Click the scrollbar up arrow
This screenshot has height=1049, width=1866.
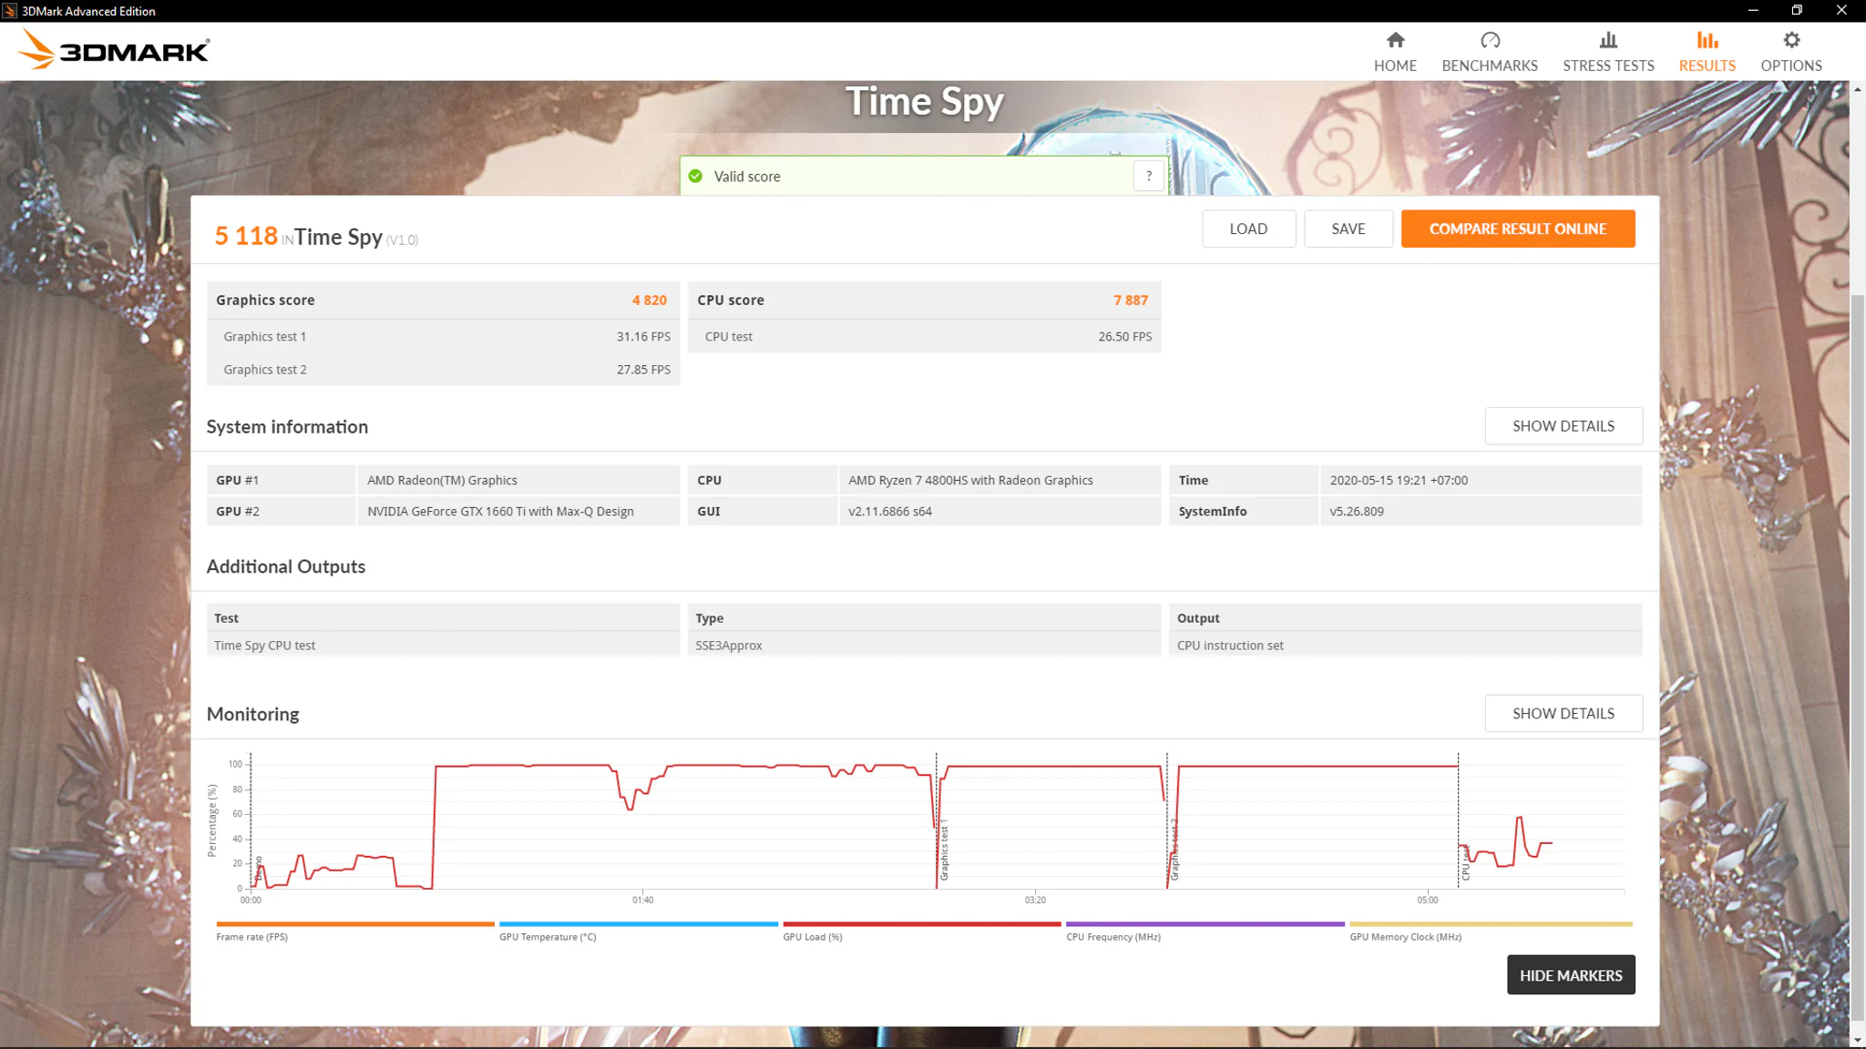1857,89
